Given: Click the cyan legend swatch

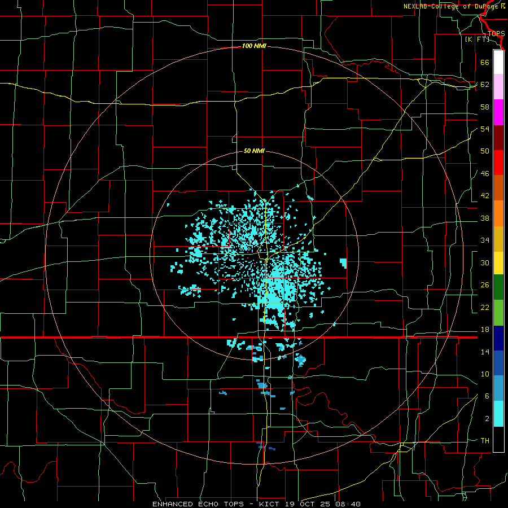Looking at the screenshot, I should coord(498,414).
